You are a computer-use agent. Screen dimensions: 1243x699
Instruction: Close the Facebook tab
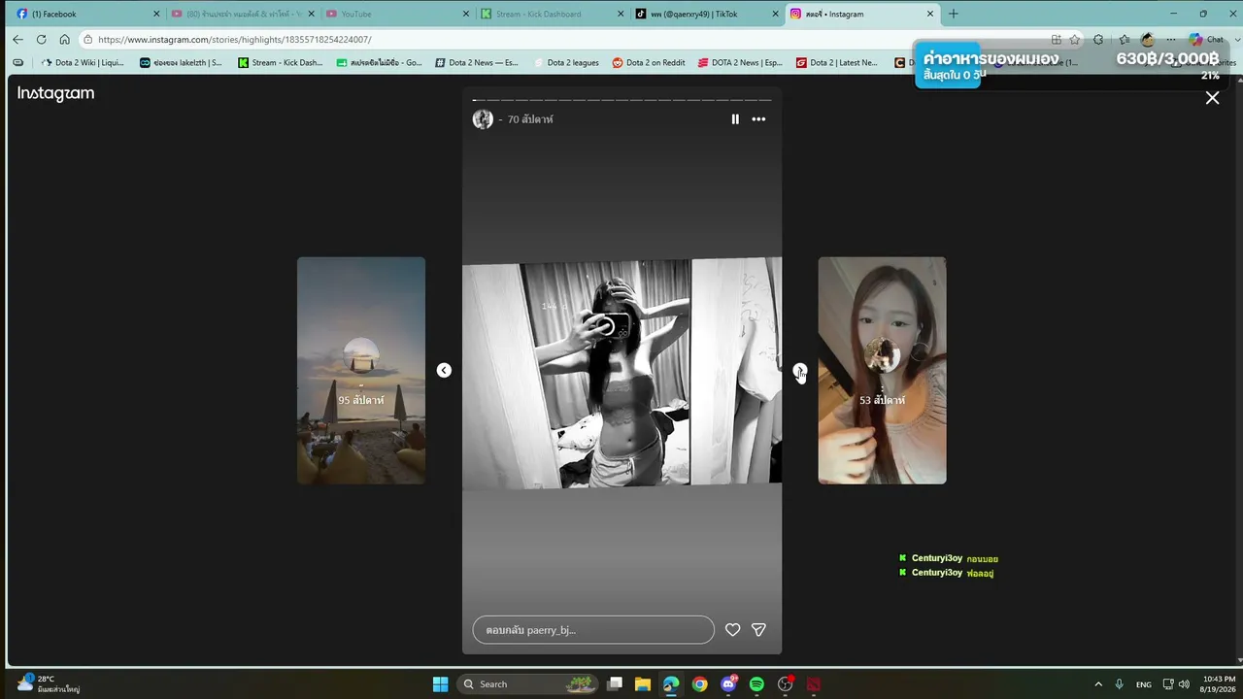(x=156, y=14)
